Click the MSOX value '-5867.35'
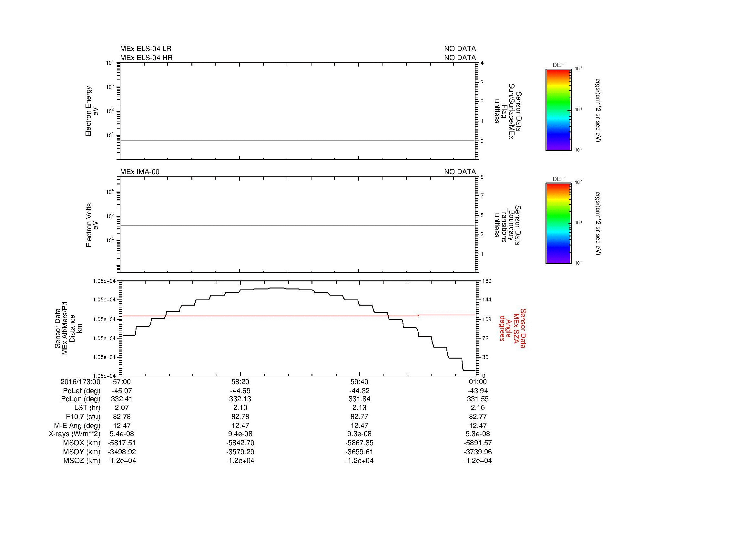 359,443
